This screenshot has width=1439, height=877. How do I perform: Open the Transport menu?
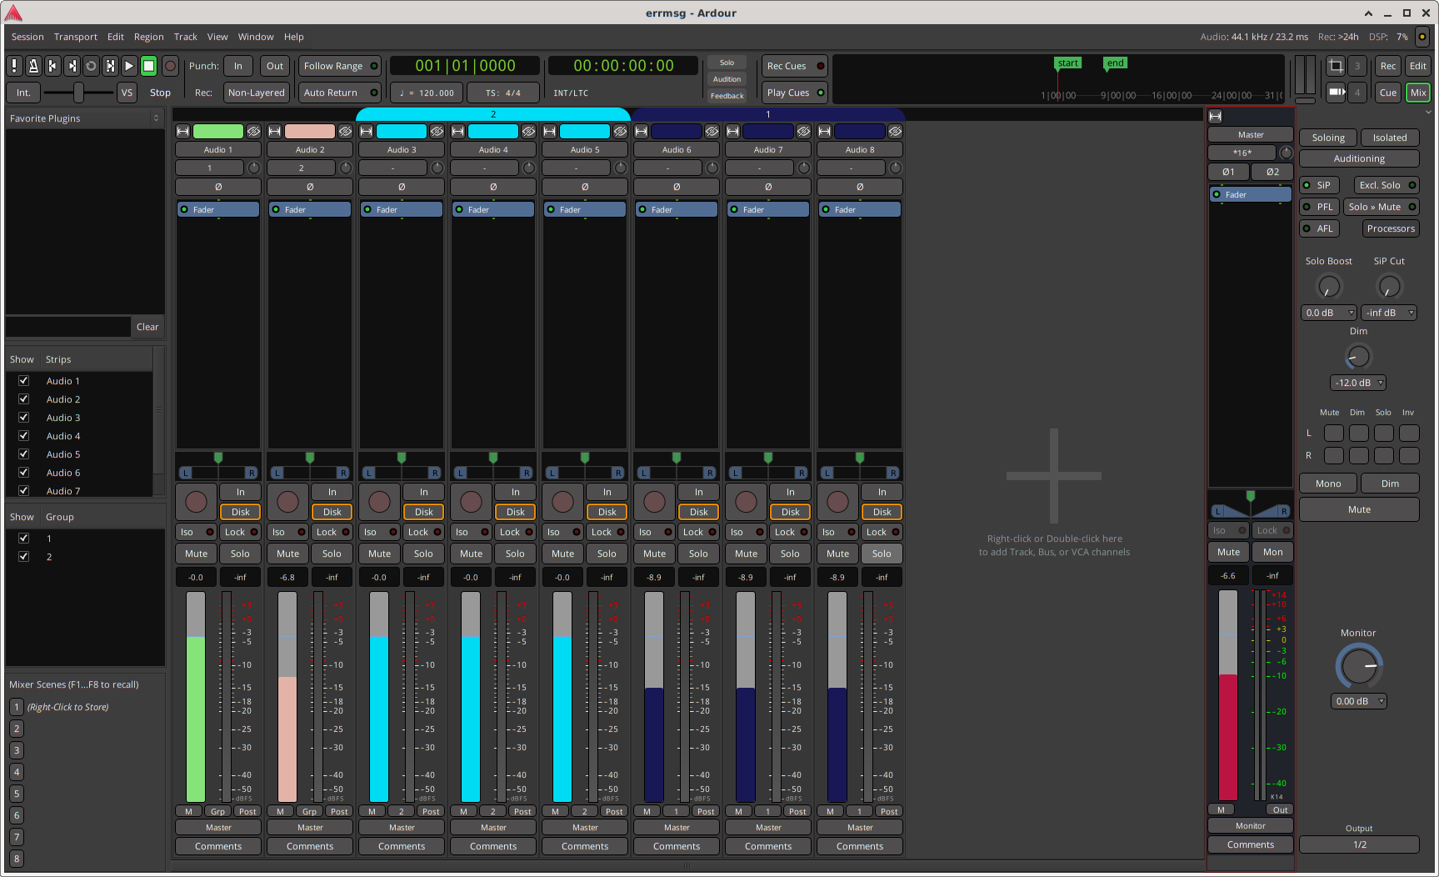click(75, 37)
